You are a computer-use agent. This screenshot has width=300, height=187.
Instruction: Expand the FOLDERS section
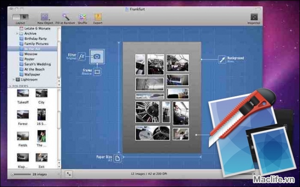point(11,86)
